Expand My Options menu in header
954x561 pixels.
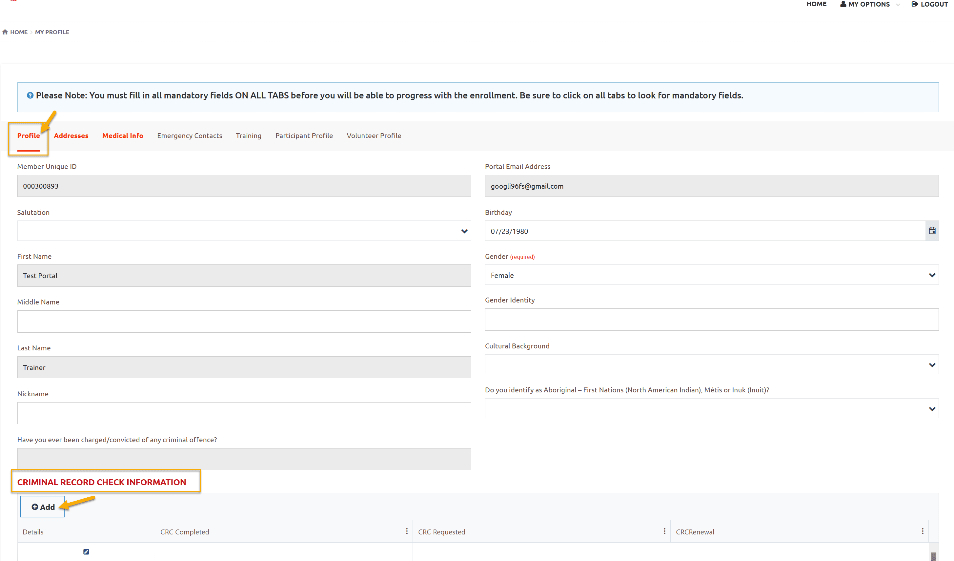pyautogui.click(x=870, y=5)
